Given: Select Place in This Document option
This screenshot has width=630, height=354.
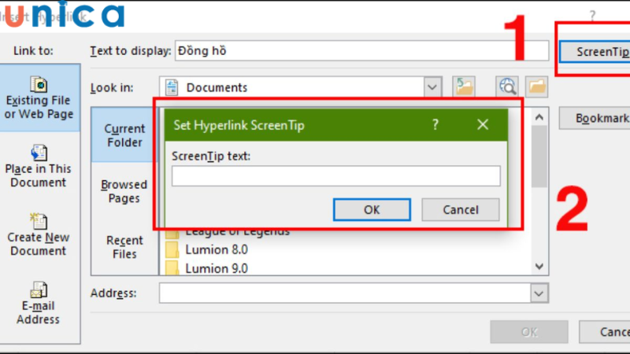Looking at the screenshot, I should (x=39, y=166).
